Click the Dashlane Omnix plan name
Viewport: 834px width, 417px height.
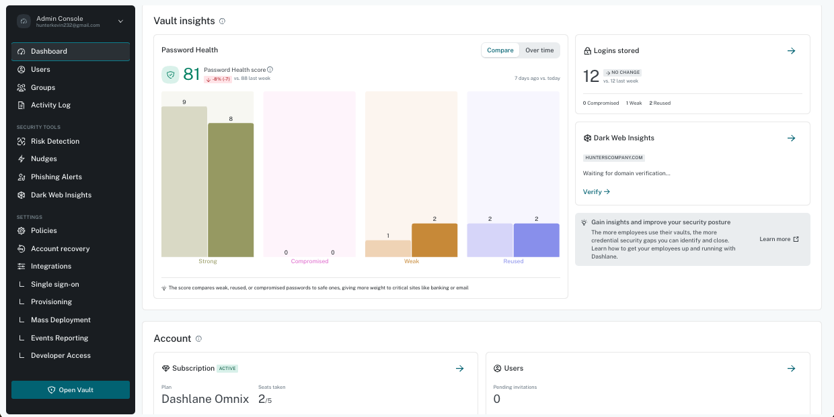205,399
